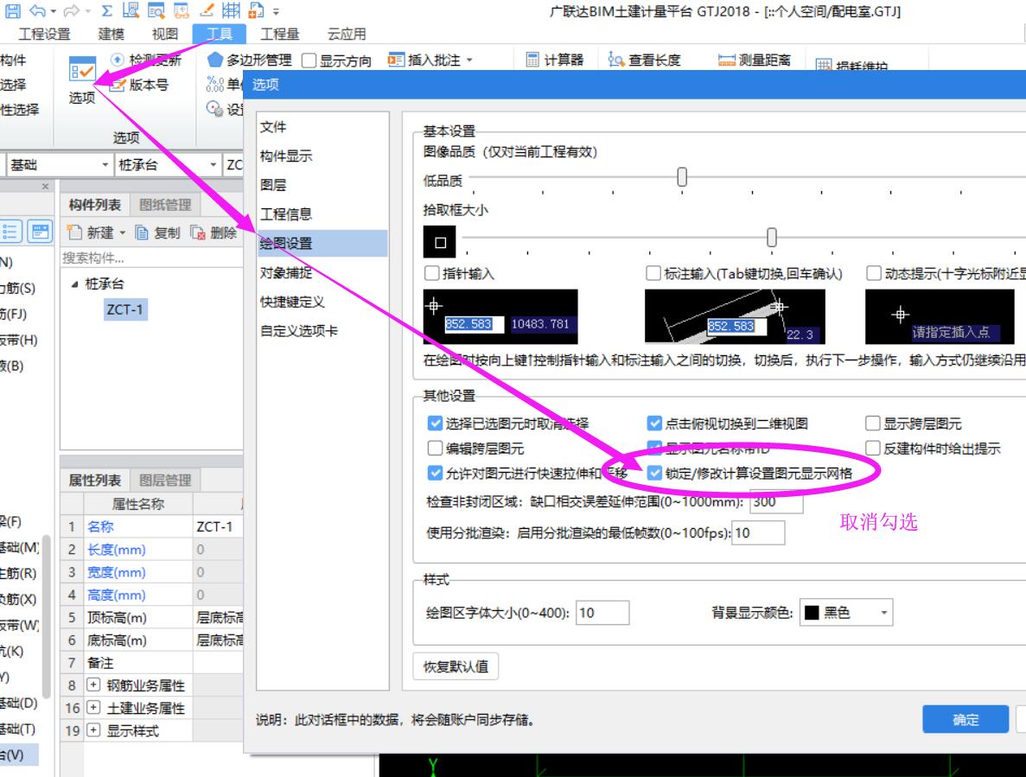Open 多边形管理 polygon management

[x=249, y=61]
